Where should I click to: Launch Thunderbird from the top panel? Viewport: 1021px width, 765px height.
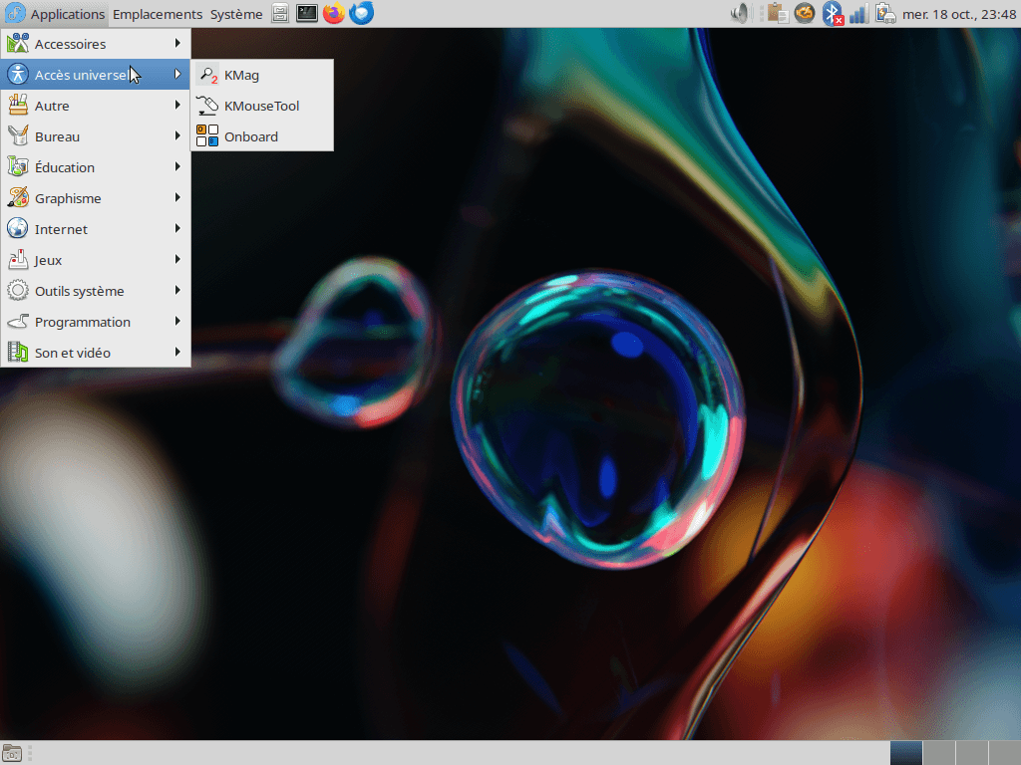pos(361,13)
